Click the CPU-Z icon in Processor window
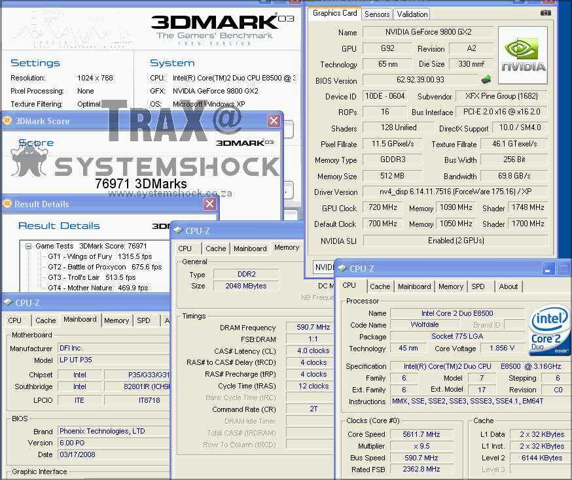The height and width of the screenshot is (480, 572). tap(342, 268)
